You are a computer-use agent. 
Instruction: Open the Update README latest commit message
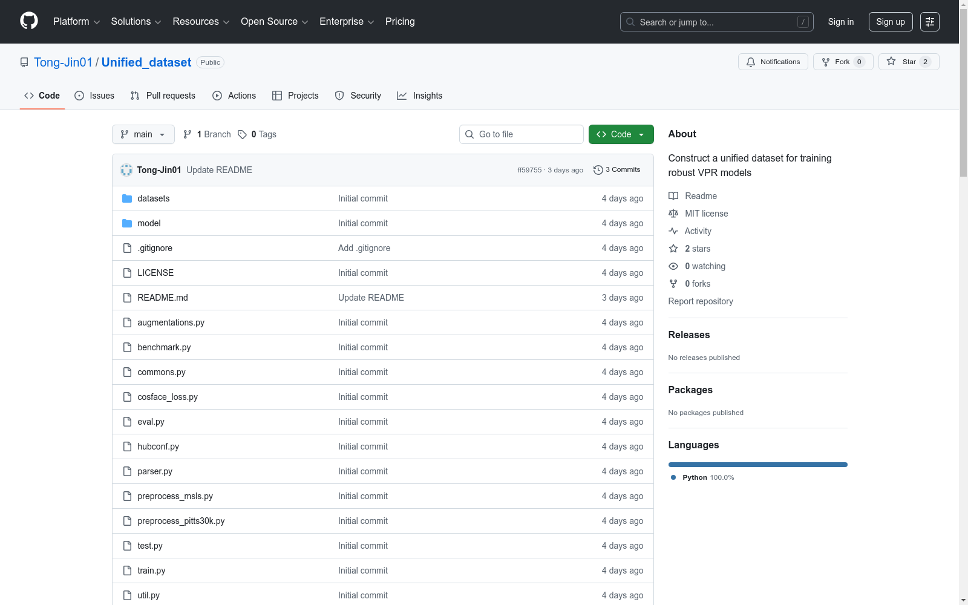[219, 170]
